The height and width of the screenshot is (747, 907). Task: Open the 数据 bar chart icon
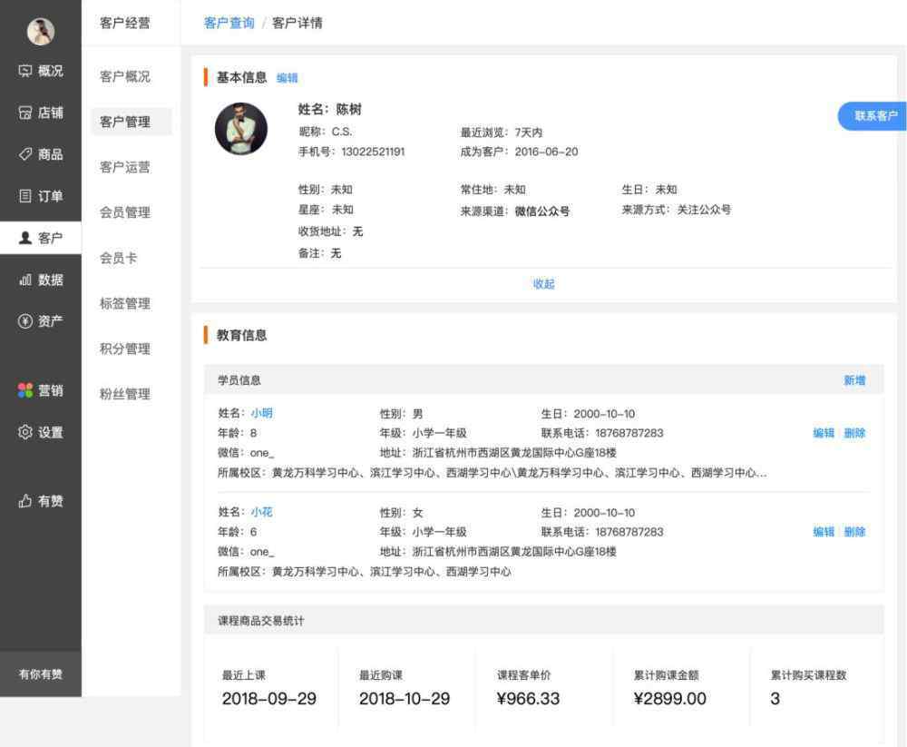click(24, 280)
